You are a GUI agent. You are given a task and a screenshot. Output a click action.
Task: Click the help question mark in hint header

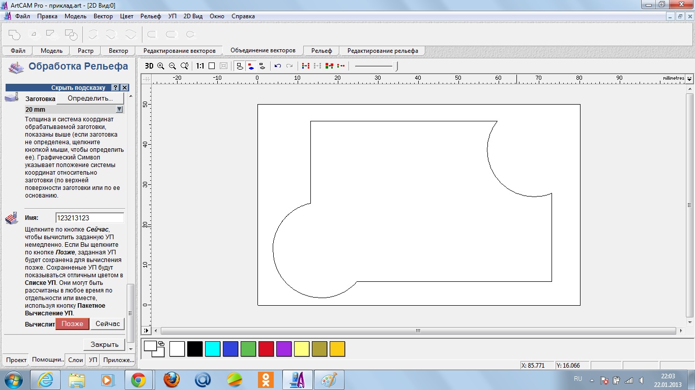coord(115,88)
